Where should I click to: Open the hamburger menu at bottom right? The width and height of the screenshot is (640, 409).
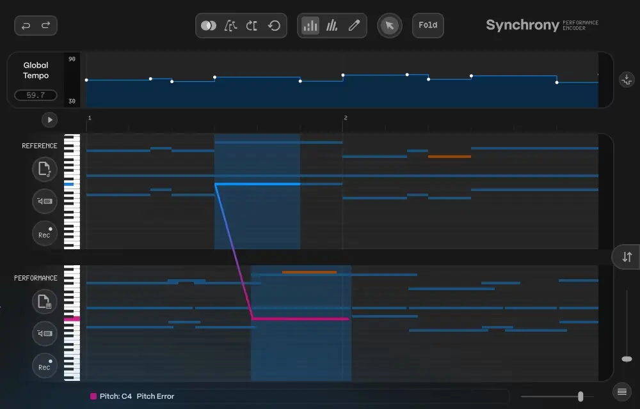pyautogui.click(x=622, y=392)
